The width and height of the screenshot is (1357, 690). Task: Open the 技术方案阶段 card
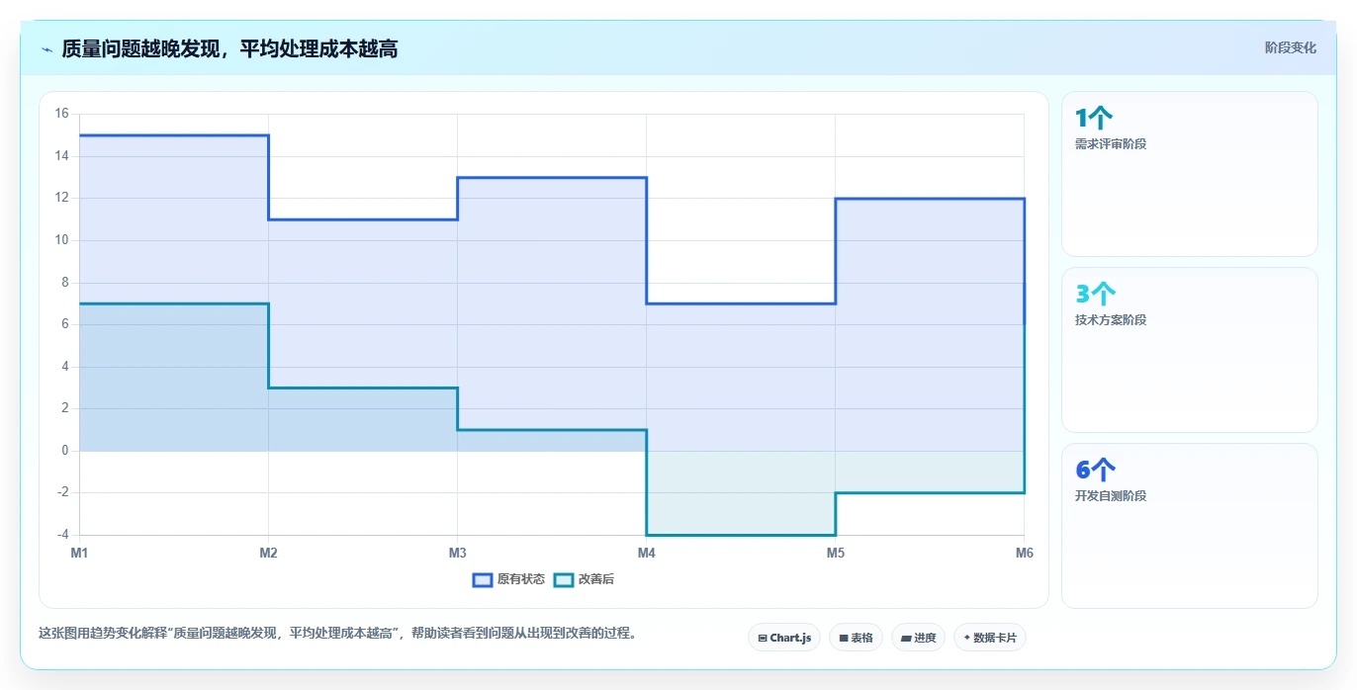[x=1189, y=350]
